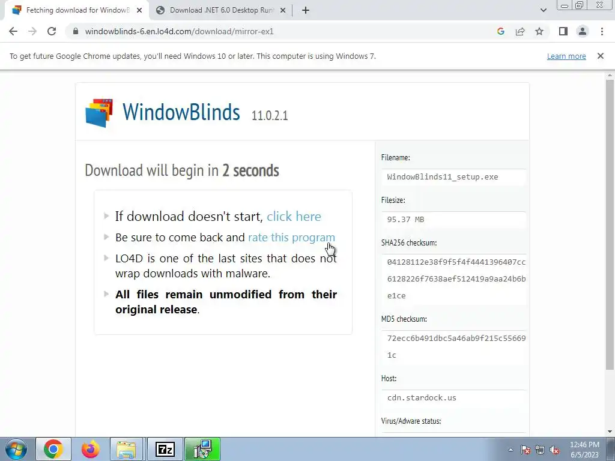Dismiss the Chrome update notification bar

601,56
